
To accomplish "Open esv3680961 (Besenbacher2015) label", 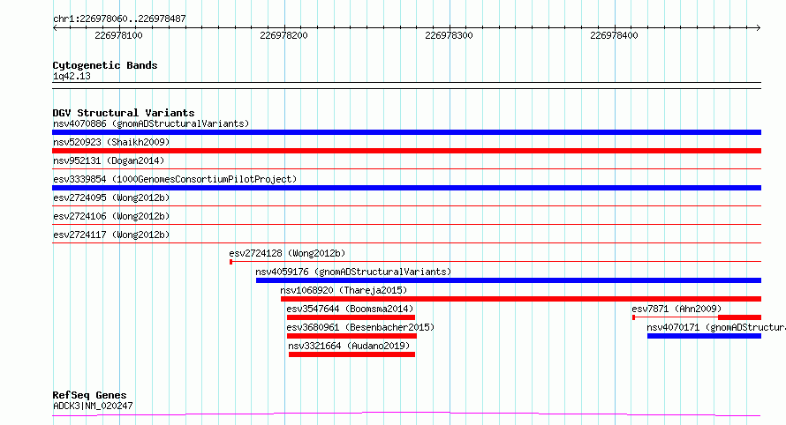I will 360,327.
